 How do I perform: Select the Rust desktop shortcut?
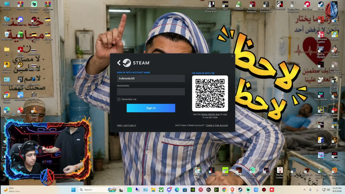click(x=321, y=21)
